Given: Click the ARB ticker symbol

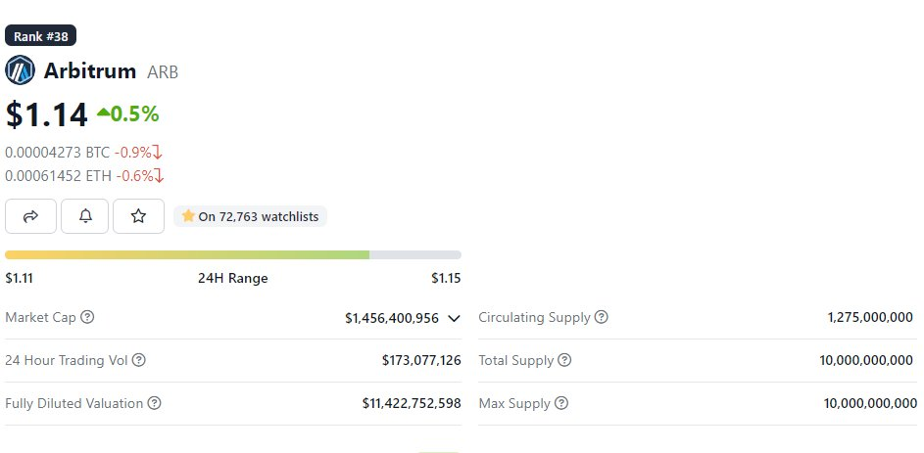Looking at the screenshot, I should (x=163, y=71).
